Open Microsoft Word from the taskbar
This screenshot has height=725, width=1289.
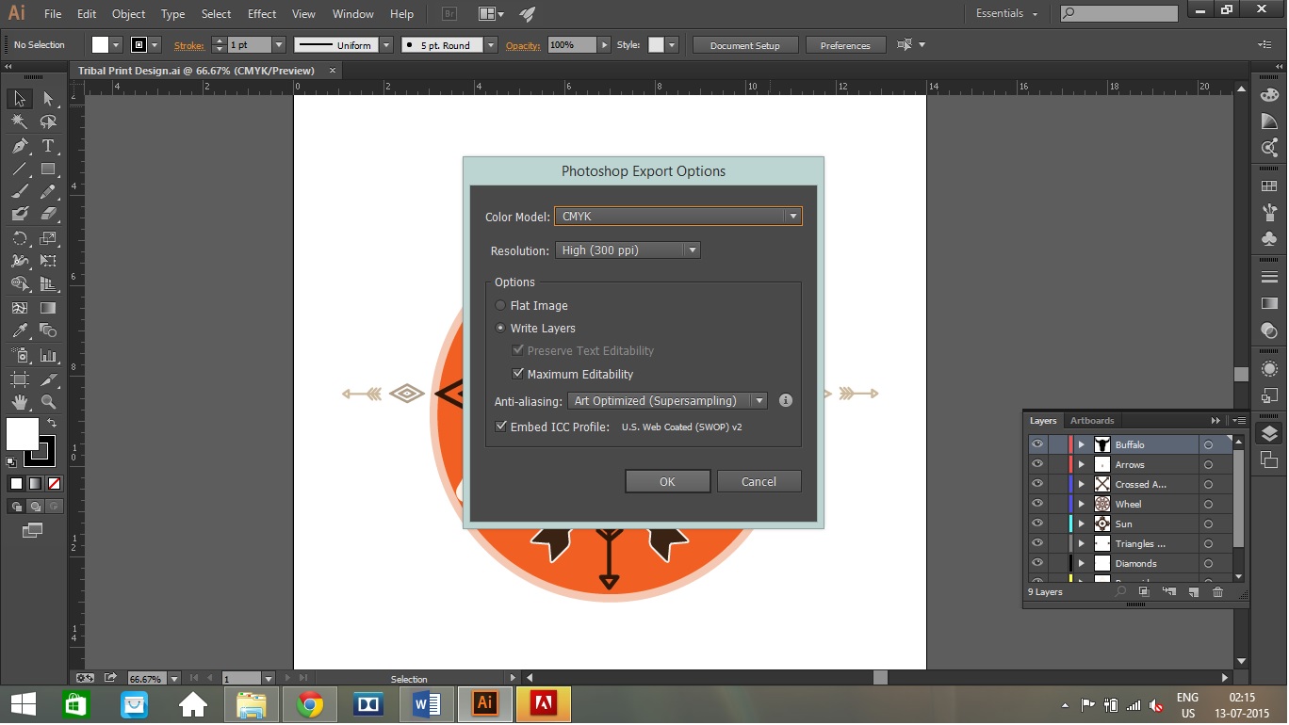(x=426, y=703)
